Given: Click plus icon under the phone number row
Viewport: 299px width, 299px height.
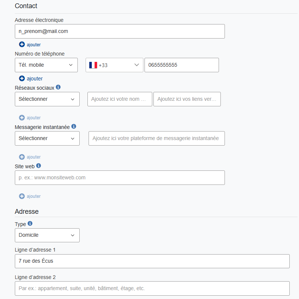Looking at the screenshot, I should tap(22, 79).
